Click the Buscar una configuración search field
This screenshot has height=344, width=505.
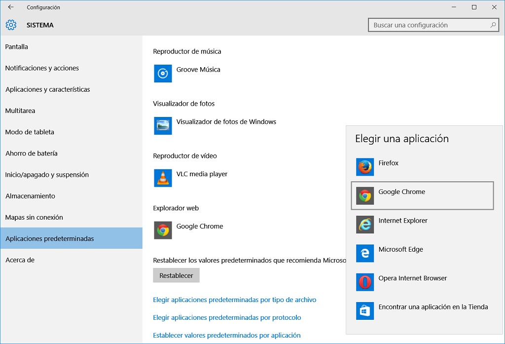(x=433, y=25)
